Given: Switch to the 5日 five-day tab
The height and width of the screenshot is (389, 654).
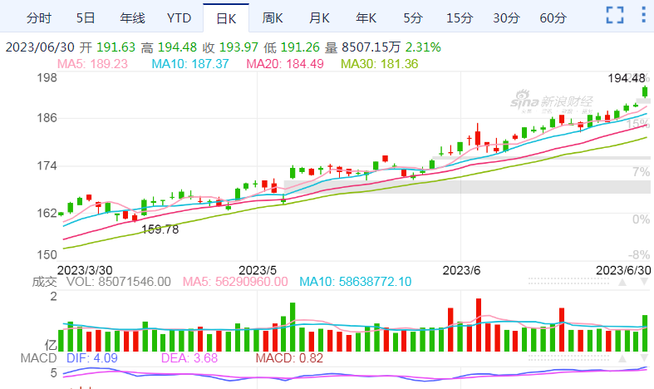Looking at the screenshot, I should [x=86, y=18].
